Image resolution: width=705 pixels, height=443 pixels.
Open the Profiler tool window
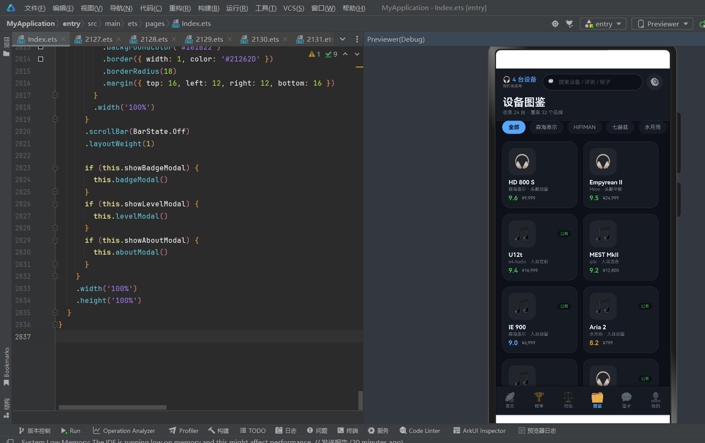click(184, 431)
